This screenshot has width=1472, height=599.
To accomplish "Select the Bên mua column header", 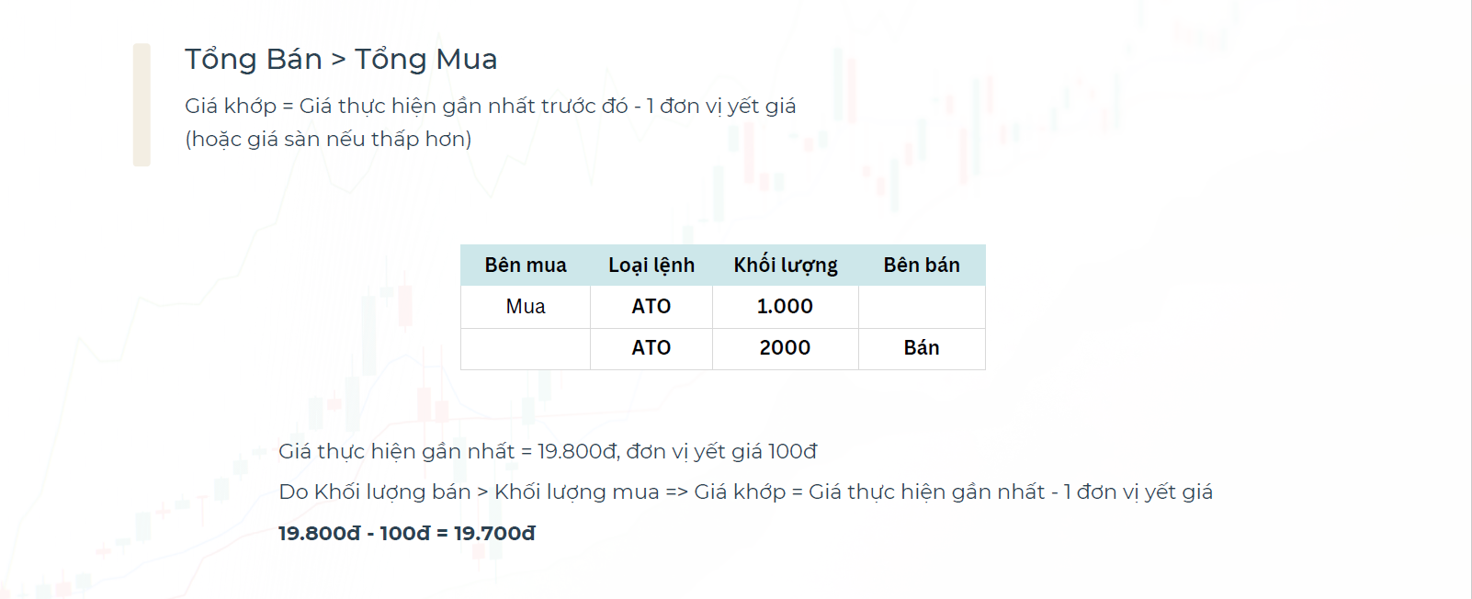I will click(526, 266).
